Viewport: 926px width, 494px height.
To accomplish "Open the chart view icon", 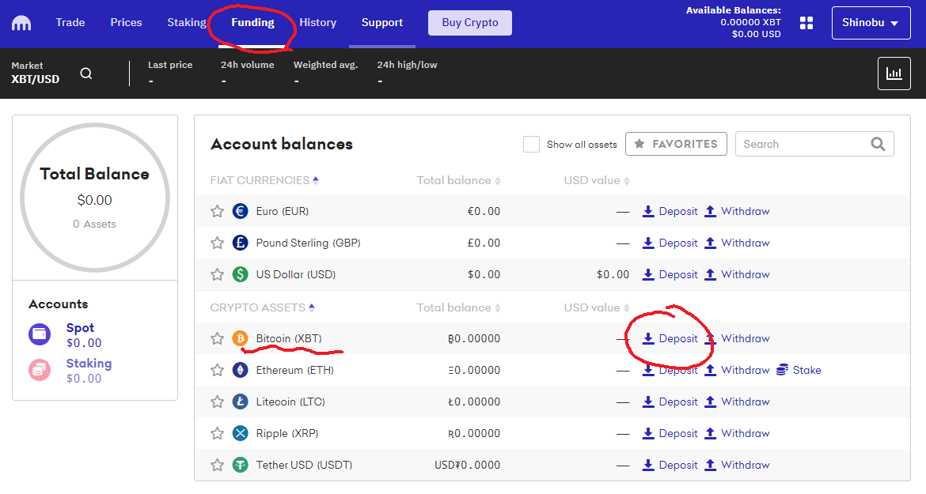I will 894,73.
